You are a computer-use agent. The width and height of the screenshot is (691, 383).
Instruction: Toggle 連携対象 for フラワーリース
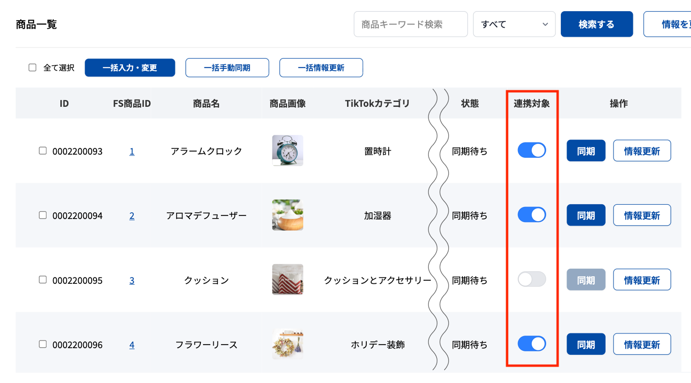(x=531, y=343)
